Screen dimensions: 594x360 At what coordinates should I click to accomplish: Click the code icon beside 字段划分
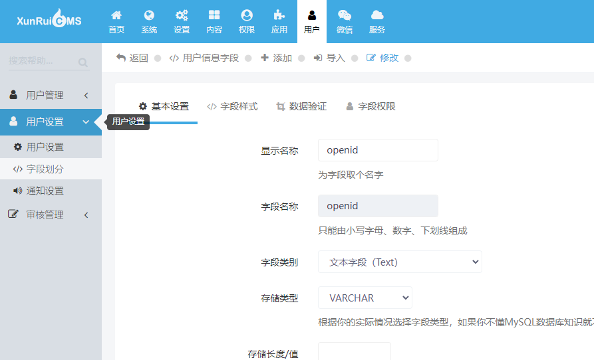click(18, 169)
